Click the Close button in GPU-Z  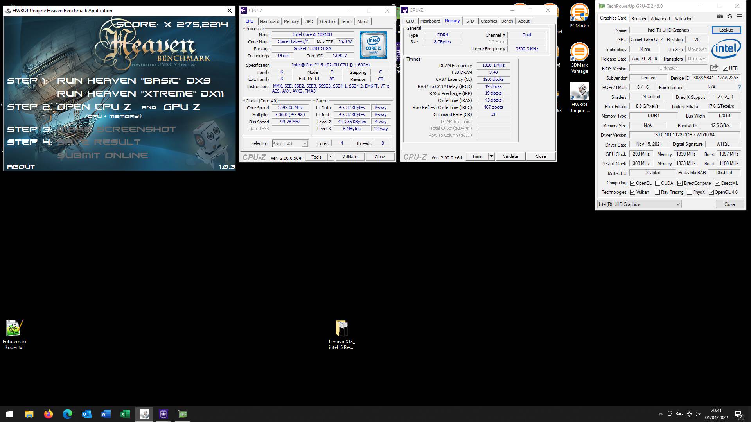point(729,204)
